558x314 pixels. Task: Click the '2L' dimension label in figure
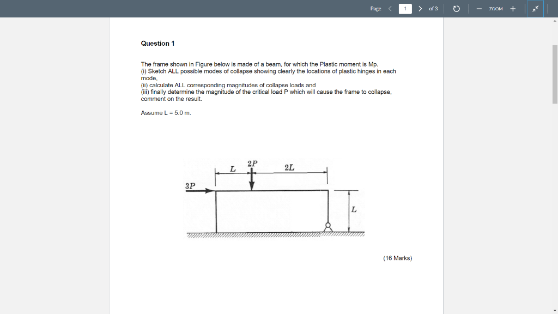pyautogui.click(x=289, y=167)
